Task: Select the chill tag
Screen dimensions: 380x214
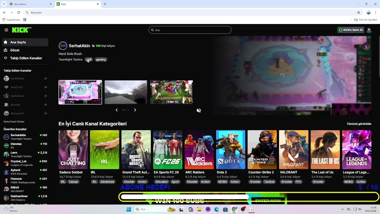Action: (x=89, y=59)
